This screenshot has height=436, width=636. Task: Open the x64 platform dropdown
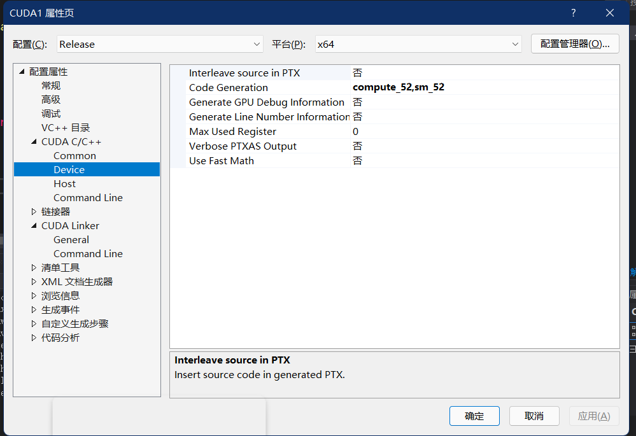516,44
